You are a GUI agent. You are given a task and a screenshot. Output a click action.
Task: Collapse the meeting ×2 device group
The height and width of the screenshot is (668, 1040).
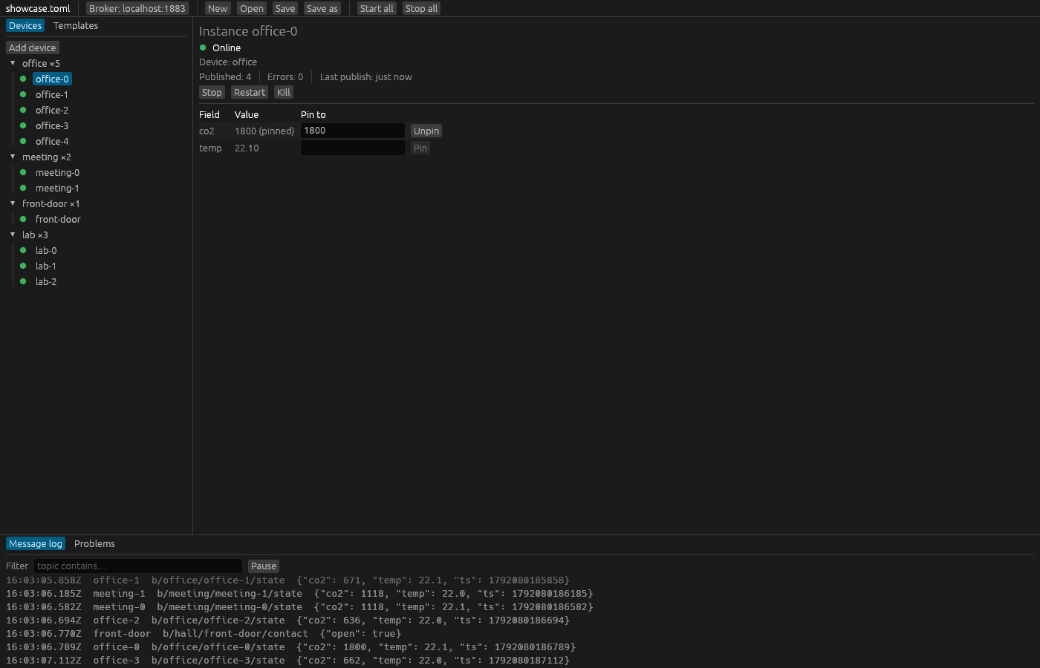coord(13,157)
